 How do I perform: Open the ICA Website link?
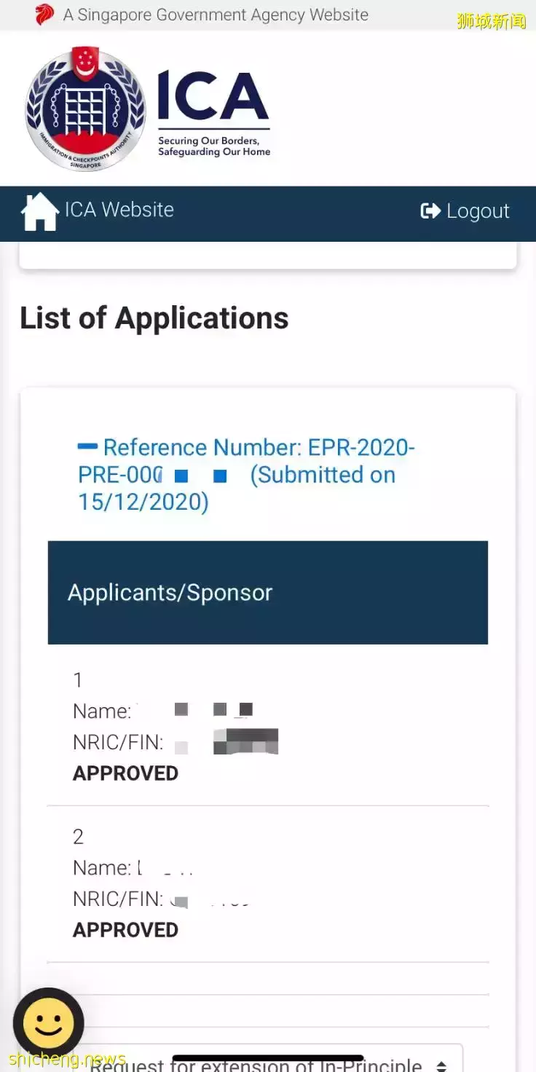[119, 210]
